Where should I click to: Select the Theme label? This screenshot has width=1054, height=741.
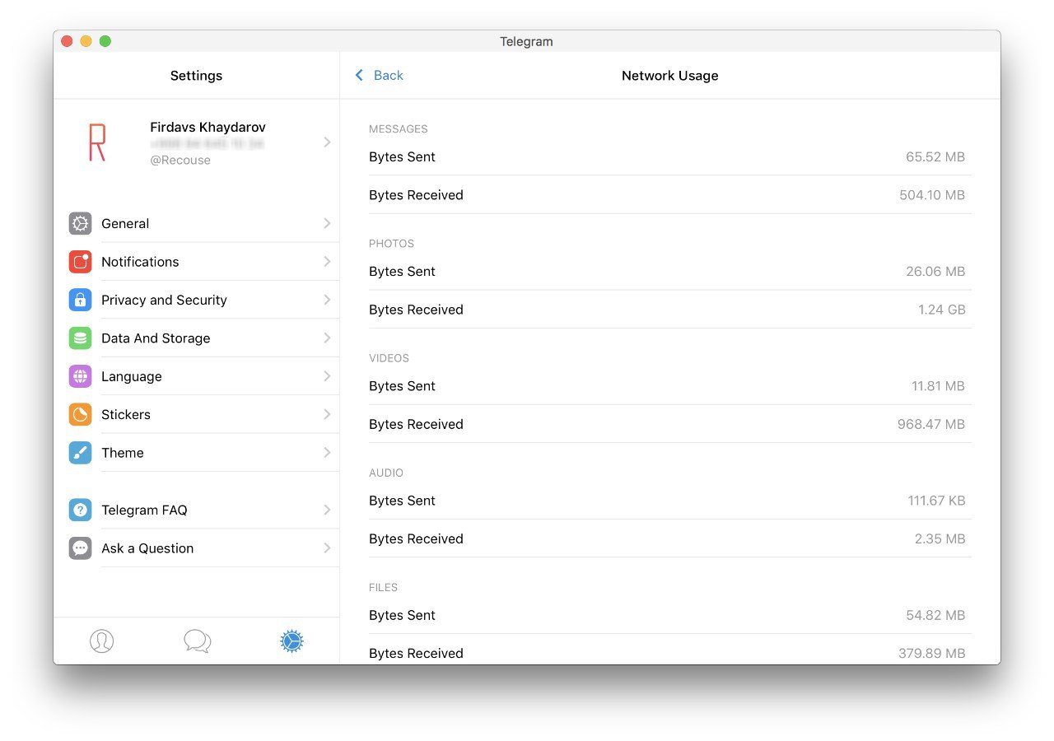tap(123, 453)
